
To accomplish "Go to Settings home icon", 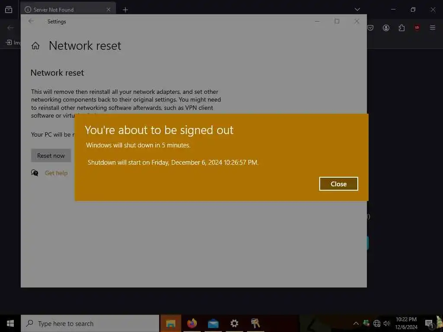I will [x=35, y=46].
